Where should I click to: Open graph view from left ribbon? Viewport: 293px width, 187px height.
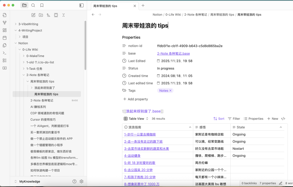point(4,23)
